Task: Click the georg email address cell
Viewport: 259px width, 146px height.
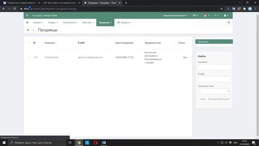Action: (90, 57)
